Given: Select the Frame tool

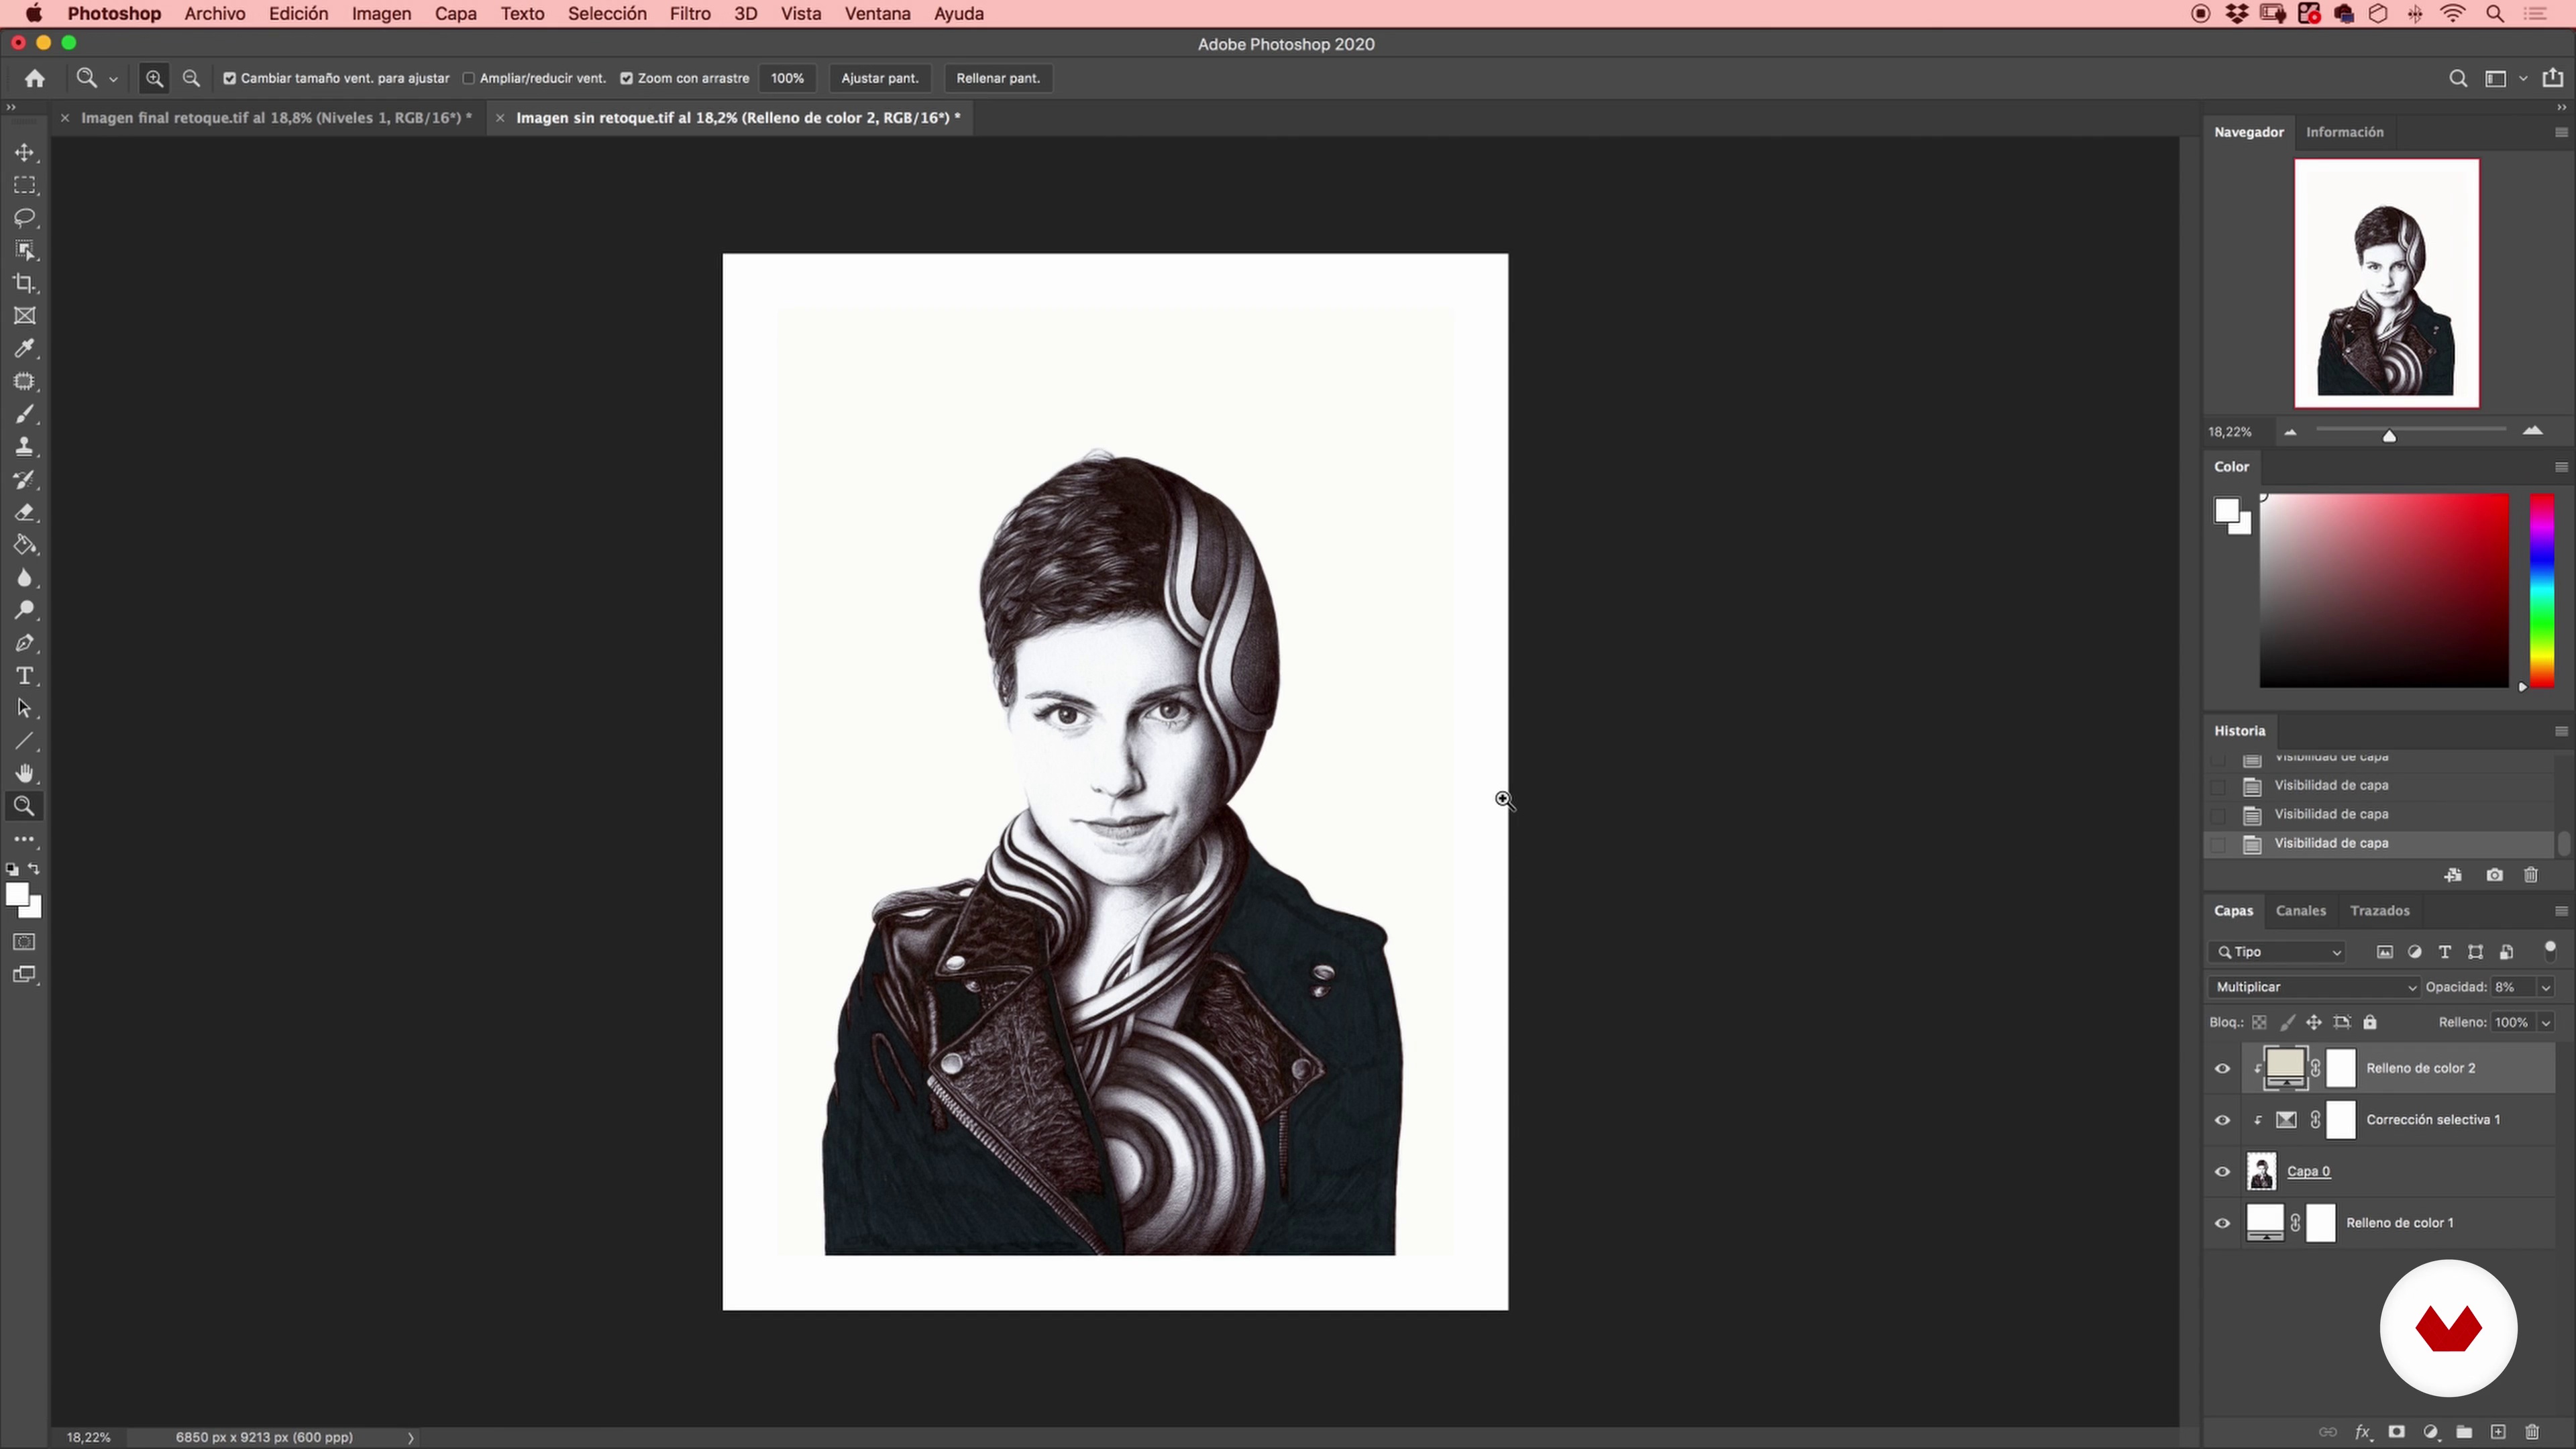Looking at the screenshot, I should click(24, 316).
